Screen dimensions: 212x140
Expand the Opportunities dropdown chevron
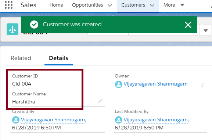(x=110, y=5)
